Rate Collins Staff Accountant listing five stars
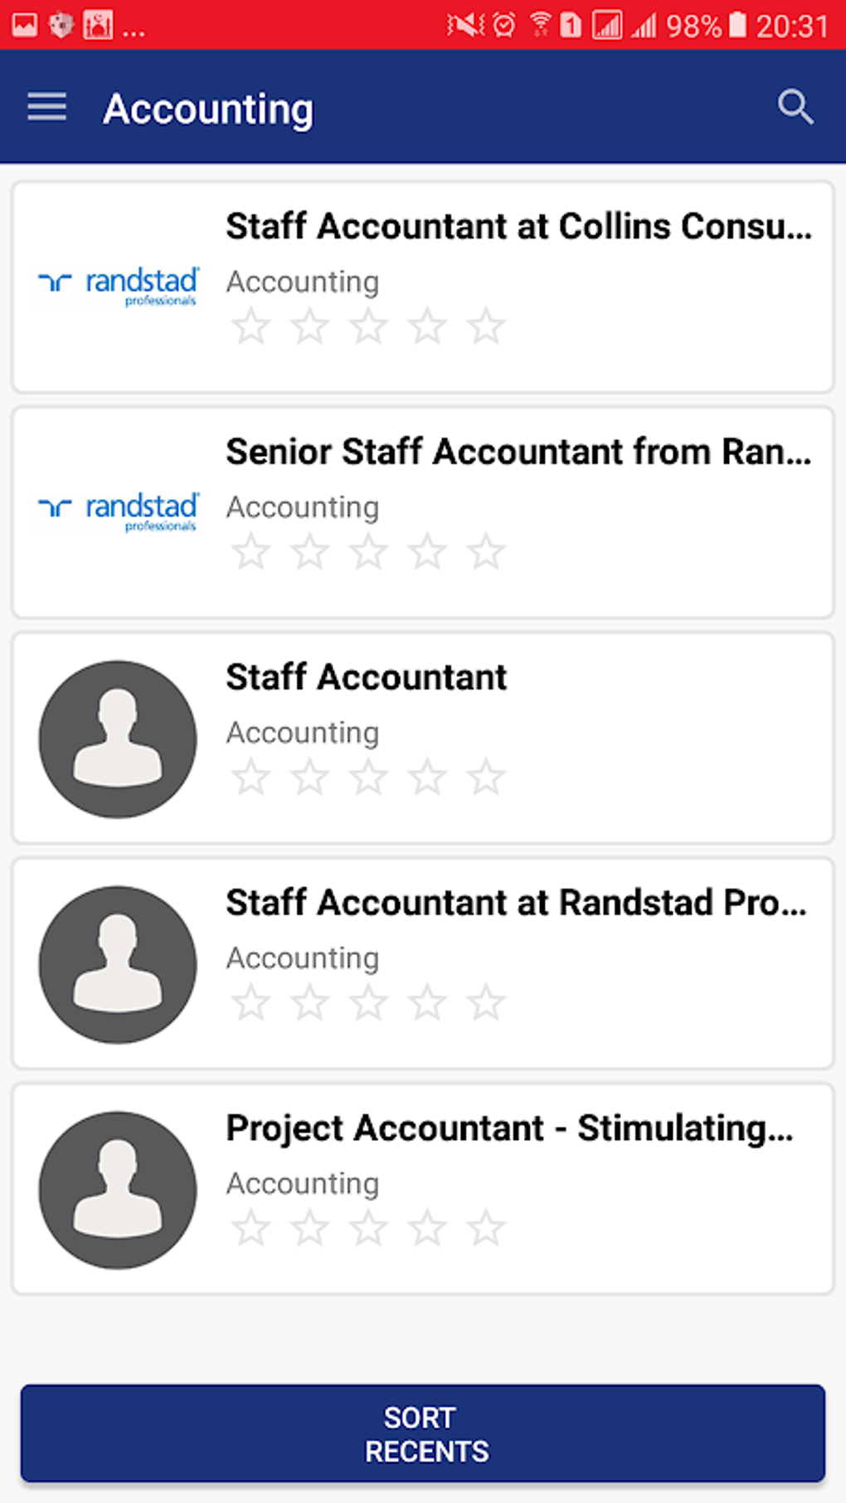 pos(486,326)
